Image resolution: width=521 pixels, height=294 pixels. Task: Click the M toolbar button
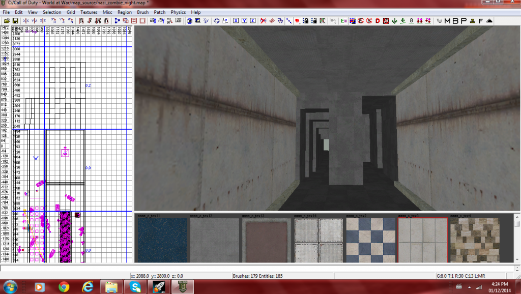pyautogui.click(x=447, y=20)
